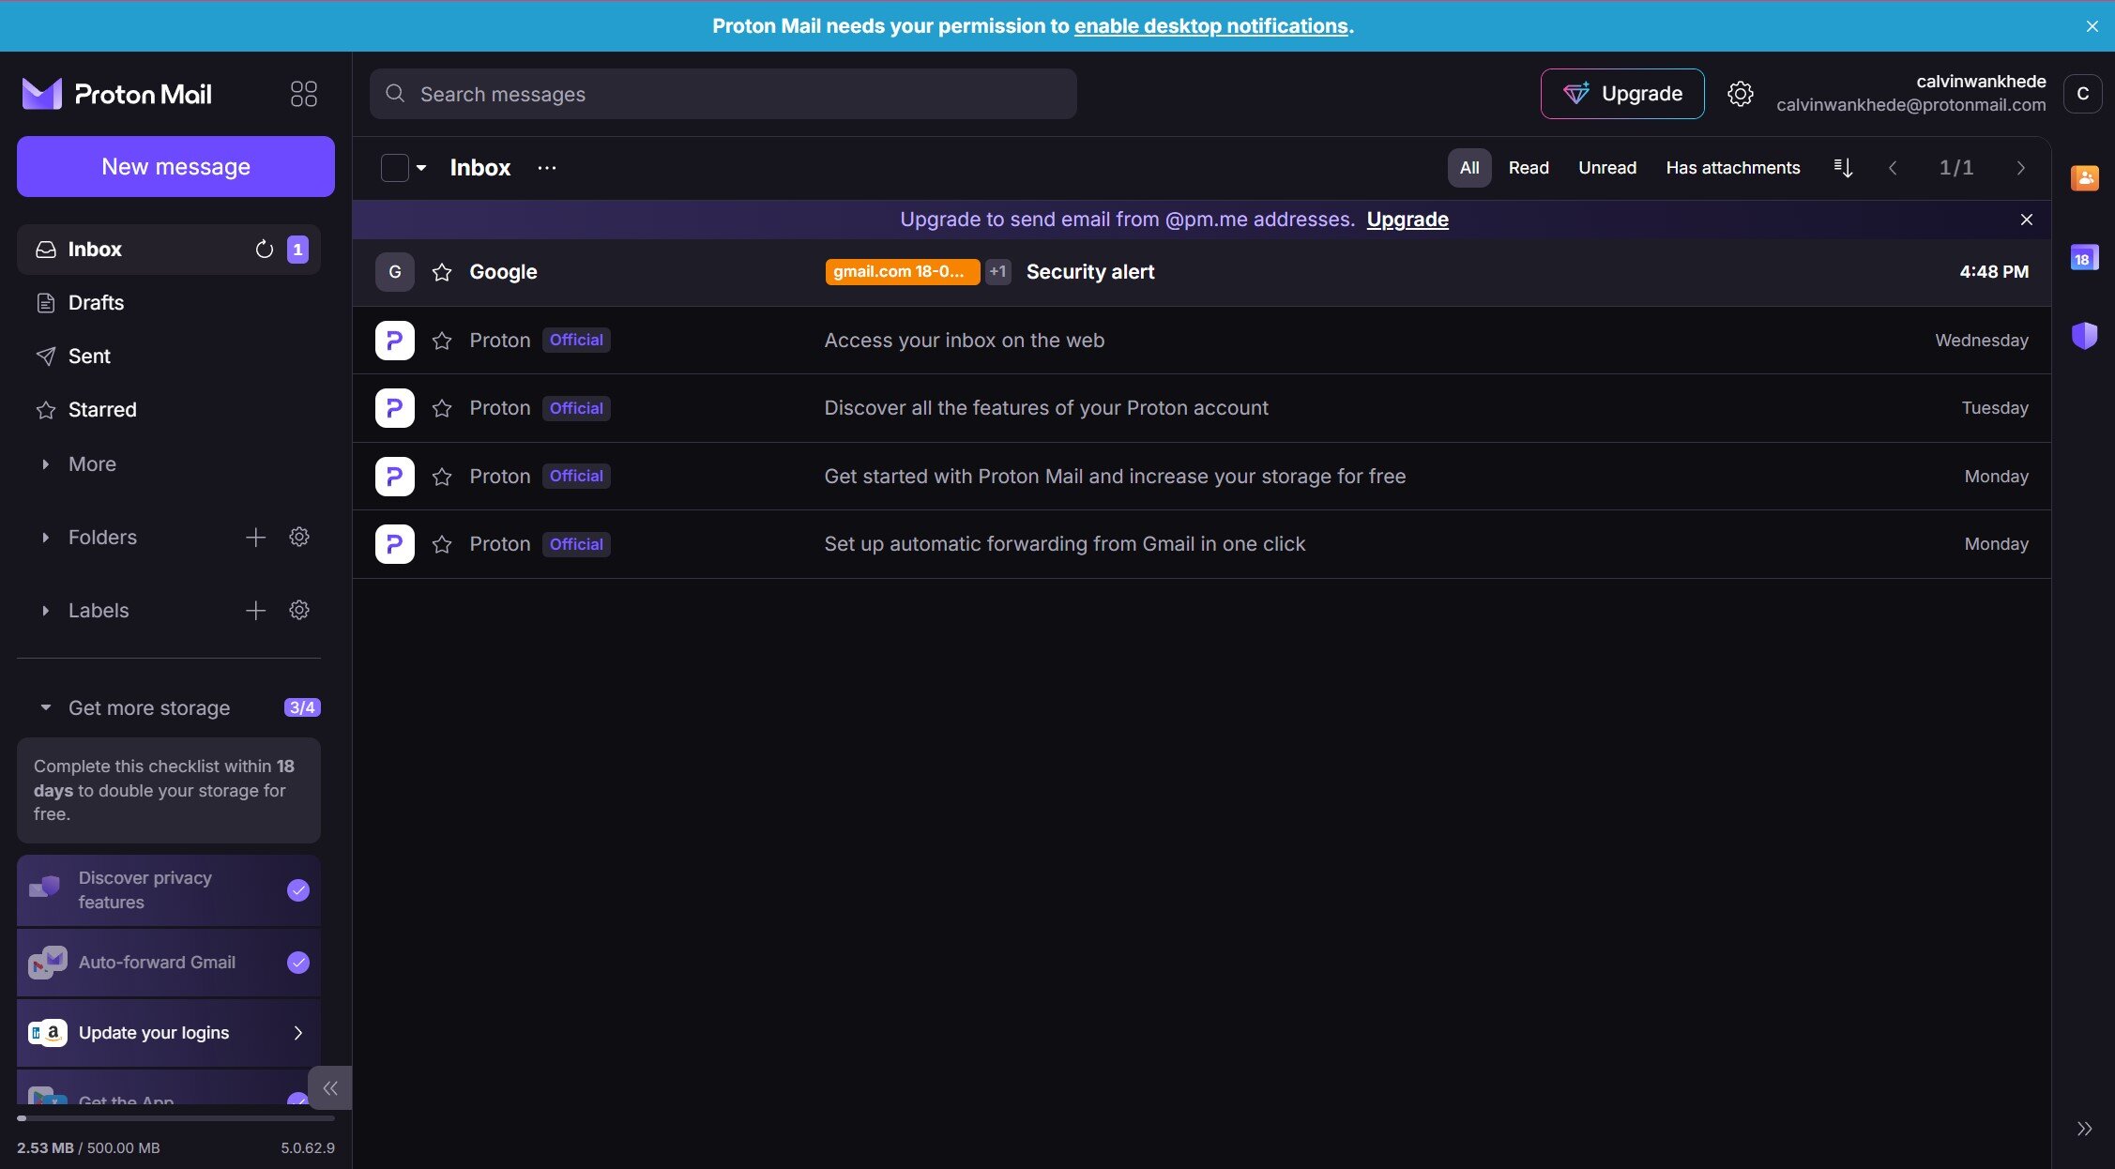Click the Search messages field

723,94
